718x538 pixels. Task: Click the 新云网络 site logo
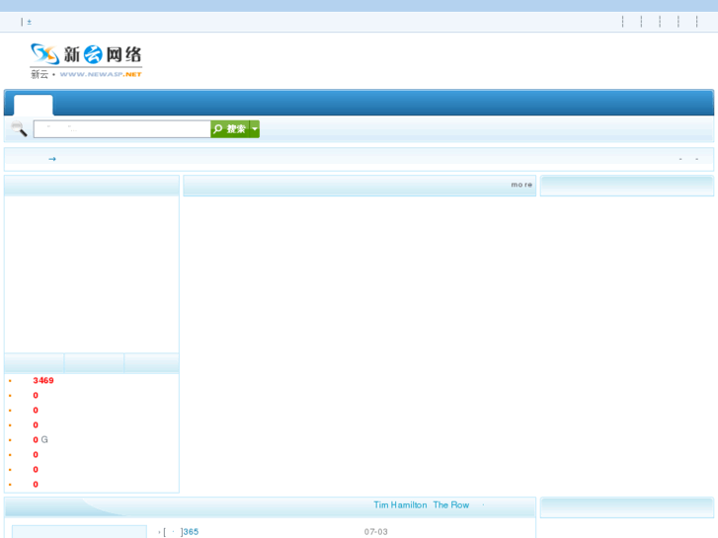coord(86,60)
